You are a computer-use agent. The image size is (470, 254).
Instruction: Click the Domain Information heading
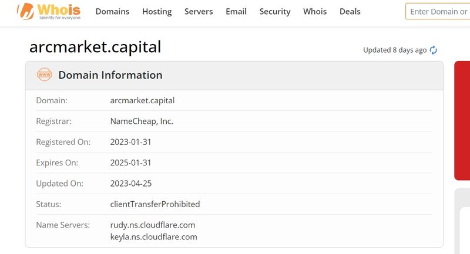point(110,75)
